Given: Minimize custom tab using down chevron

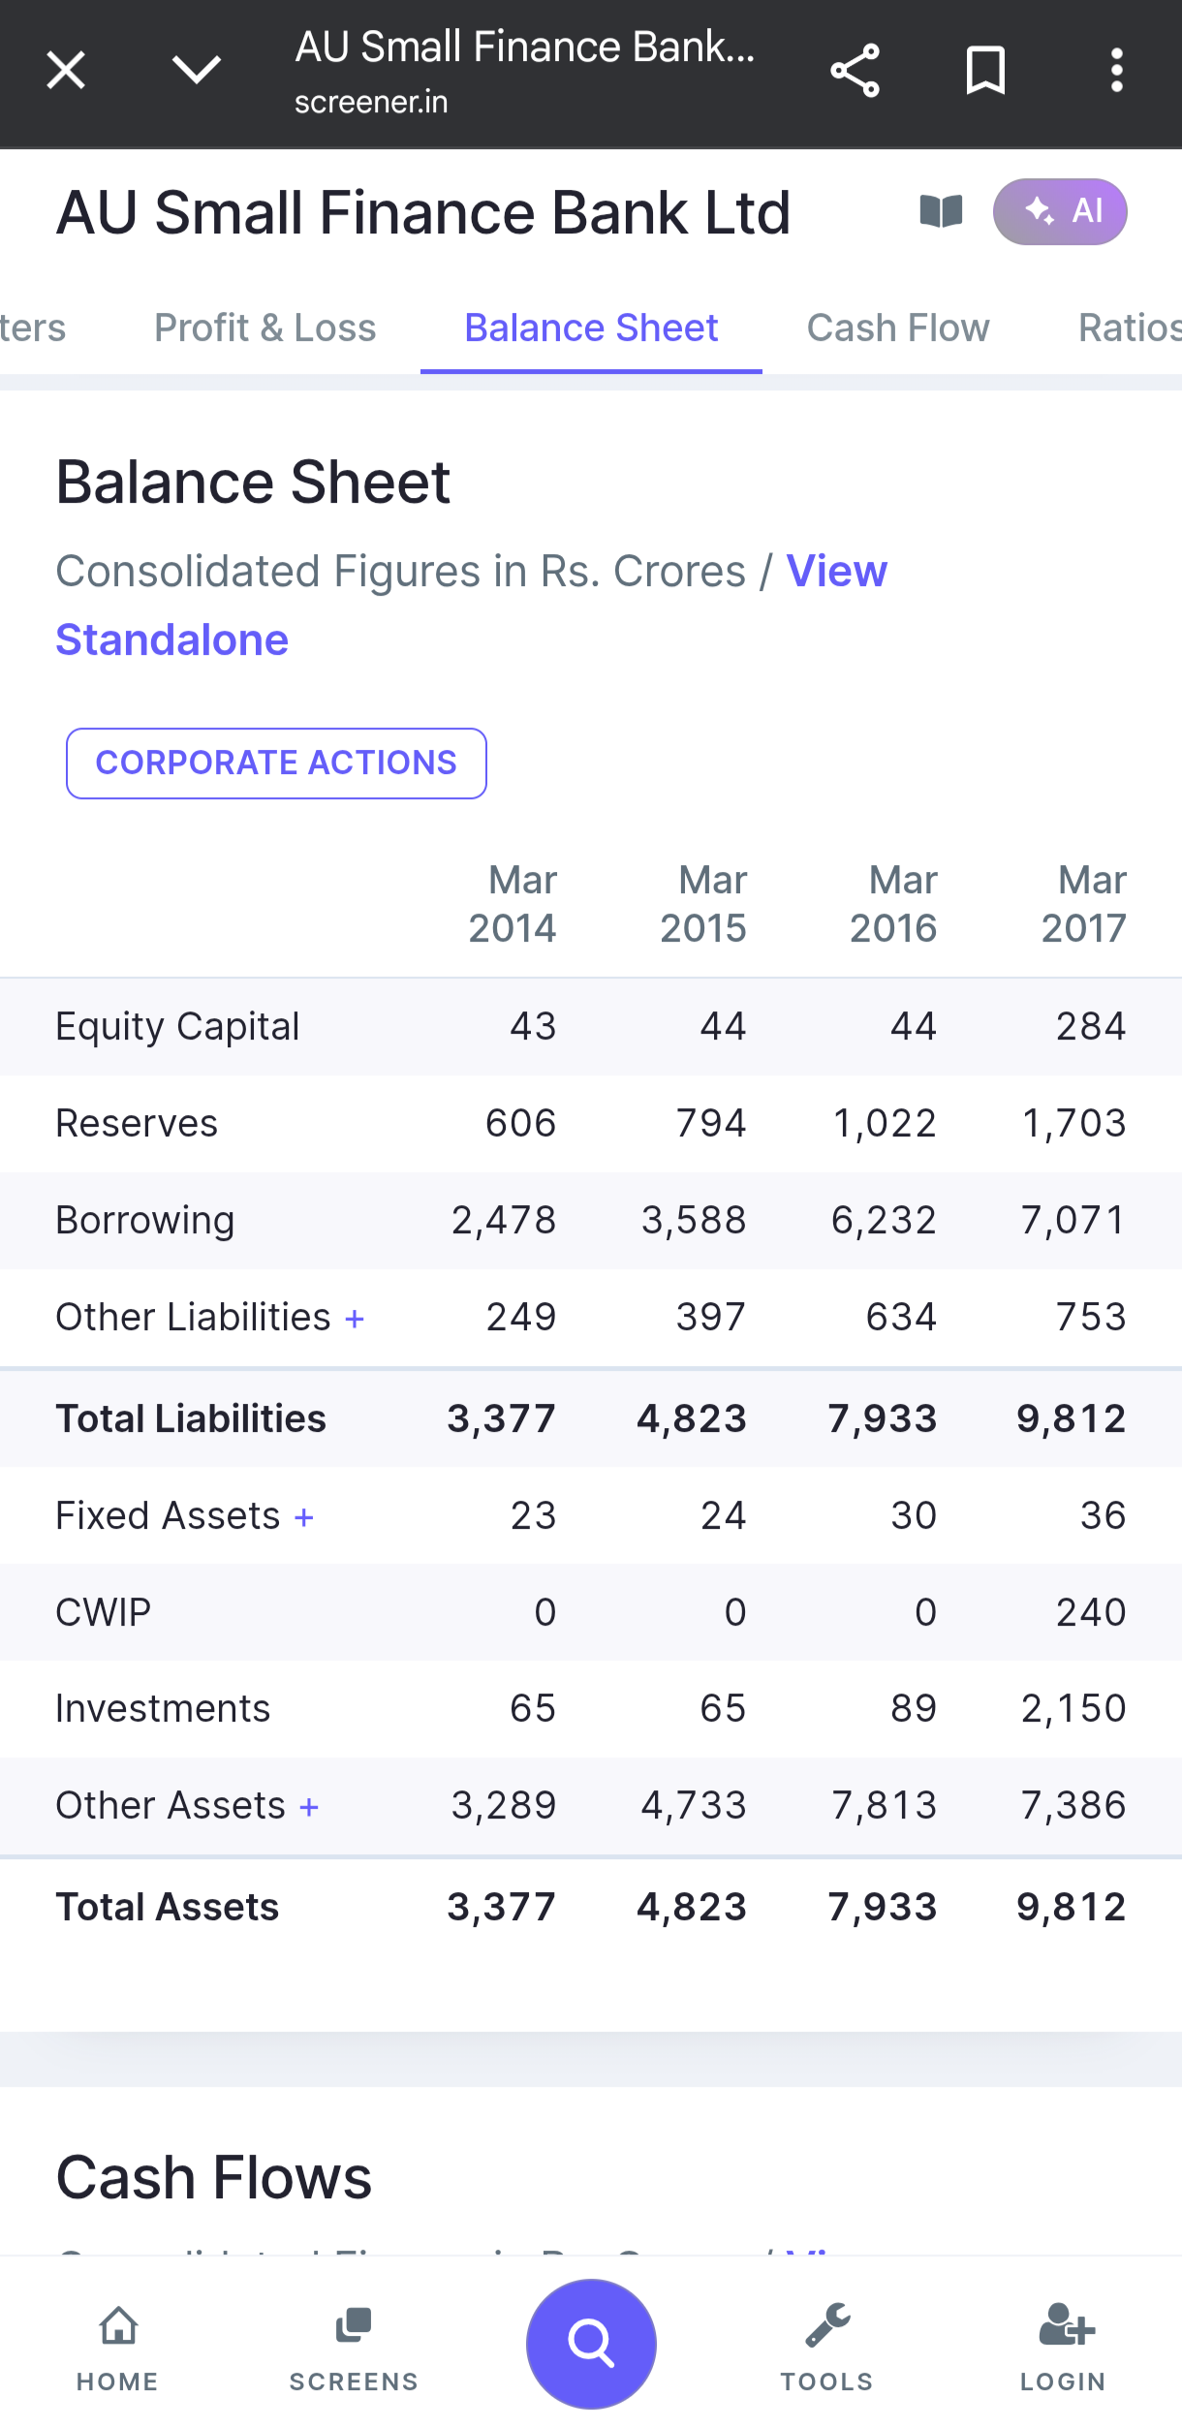Looking at the screenshot, I should point(197,71).
